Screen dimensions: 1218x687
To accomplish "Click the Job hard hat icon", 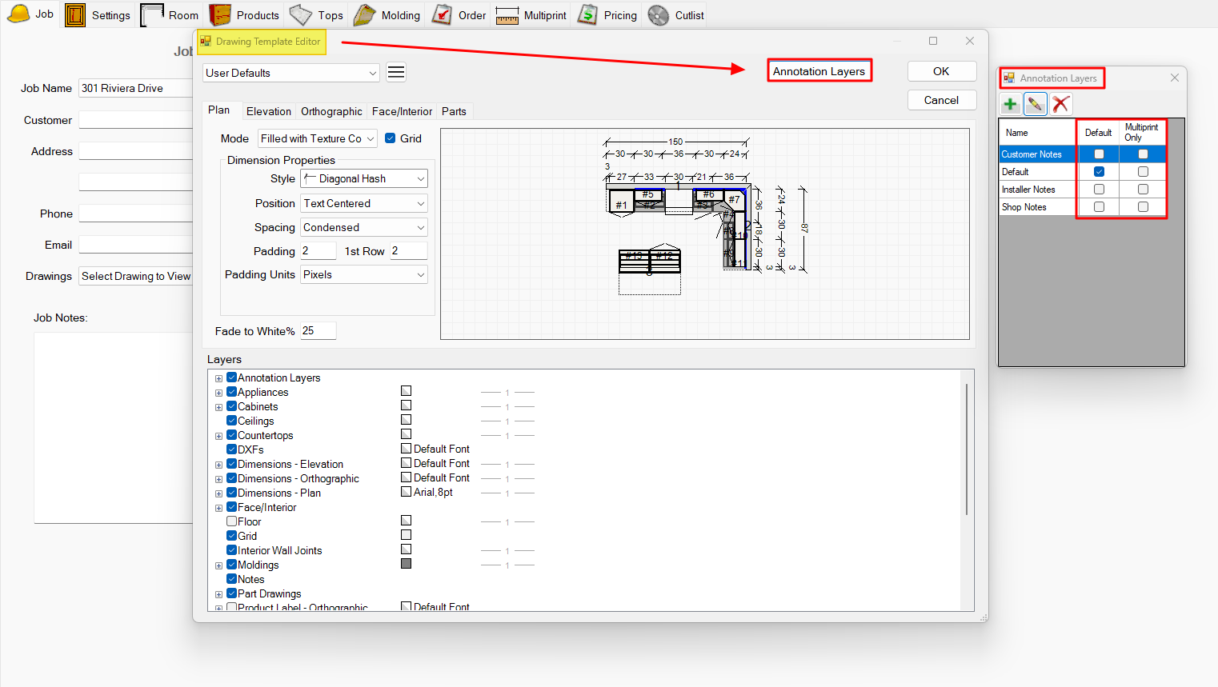I will click(18, 14).
